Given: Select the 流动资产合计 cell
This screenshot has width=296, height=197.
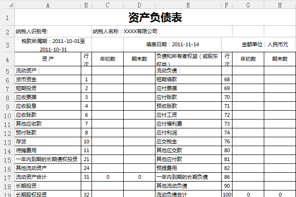Looking at the screenshot, I should pyautogui.click(x=48, y=177).
